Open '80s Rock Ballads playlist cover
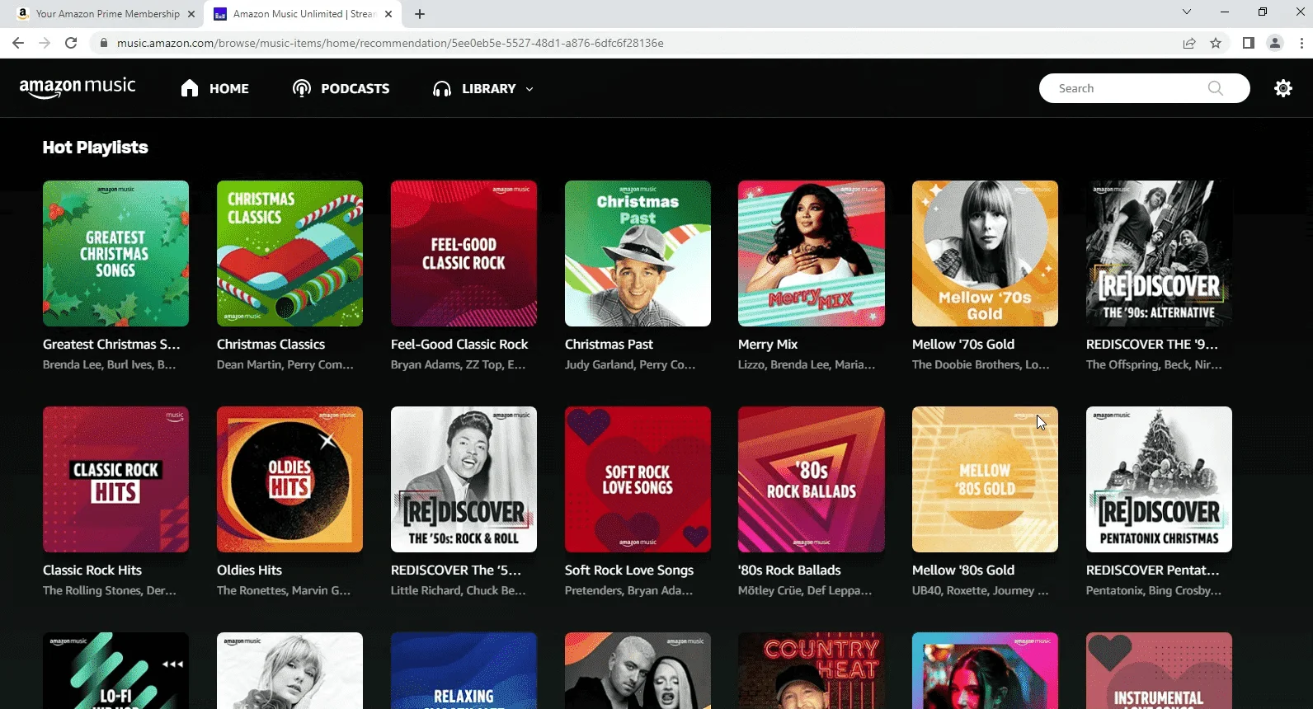 [812, 480]
